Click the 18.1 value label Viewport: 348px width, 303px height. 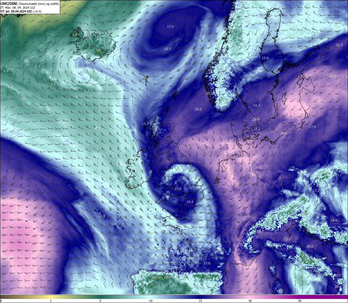[257, 129]
